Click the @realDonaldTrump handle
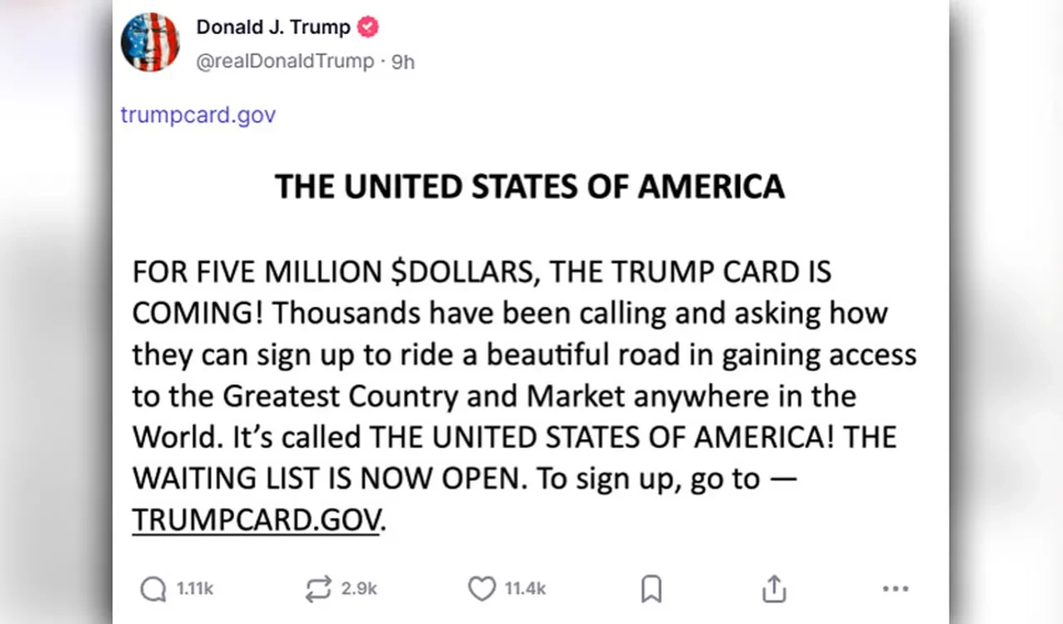 pyautogui.click(x=285, y=61)
